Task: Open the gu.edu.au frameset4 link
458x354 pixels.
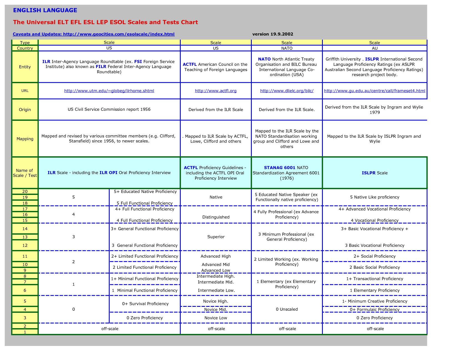Action: (x=374, y=91)
